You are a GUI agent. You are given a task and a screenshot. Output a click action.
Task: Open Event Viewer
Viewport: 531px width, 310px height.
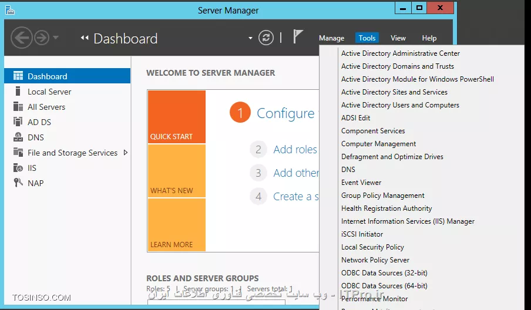tap(361, 183)
